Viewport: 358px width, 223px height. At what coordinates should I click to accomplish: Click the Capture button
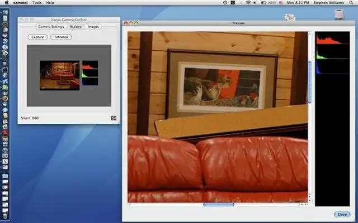tap(37, 37)
